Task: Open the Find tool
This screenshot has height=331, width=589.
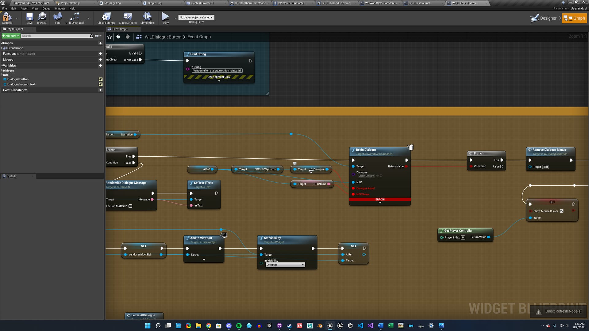Action: [x=57, y=18]
